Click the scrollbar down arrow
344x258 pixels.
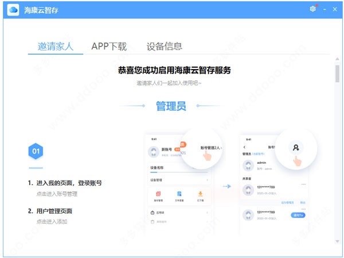[x=337, y=241]
